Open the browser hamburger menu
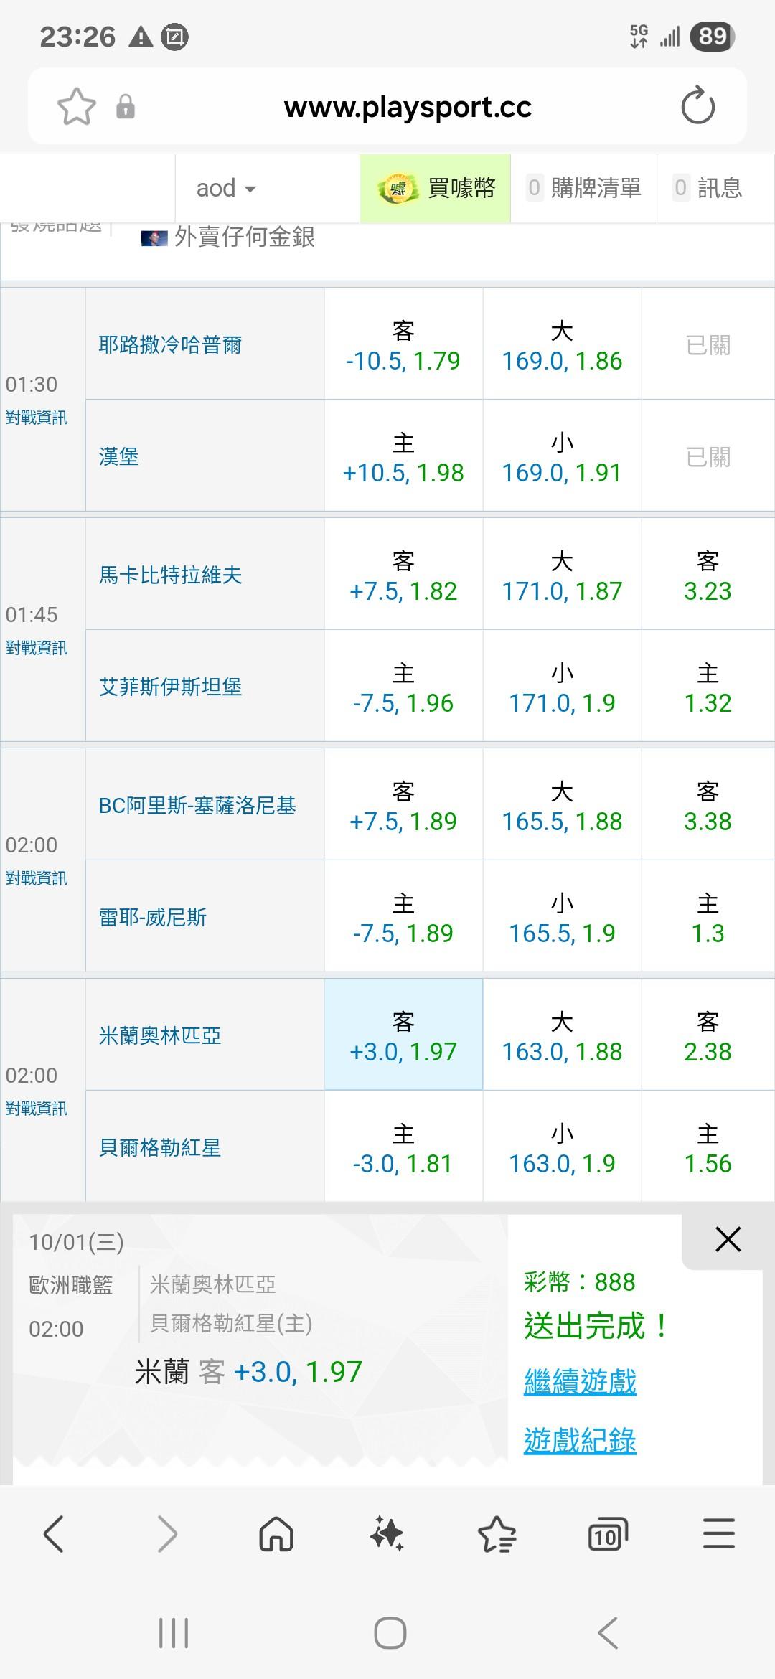The image size is (775, 1679). (x=718, y=1535)
